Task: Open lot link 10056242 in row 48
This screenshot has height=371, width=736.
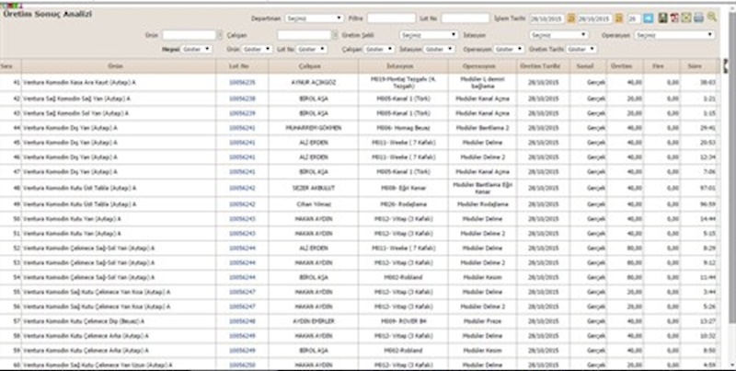Action: [242, 188]
